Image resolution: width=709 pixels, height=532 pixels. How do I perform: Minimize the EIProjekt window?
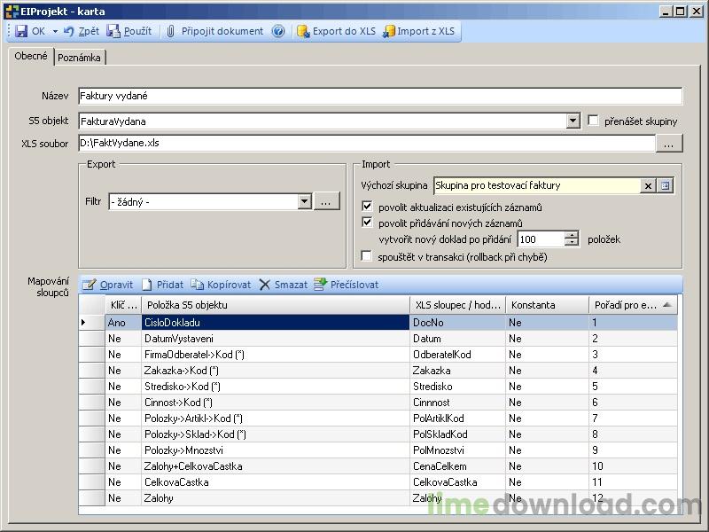(x=666, y=12)
